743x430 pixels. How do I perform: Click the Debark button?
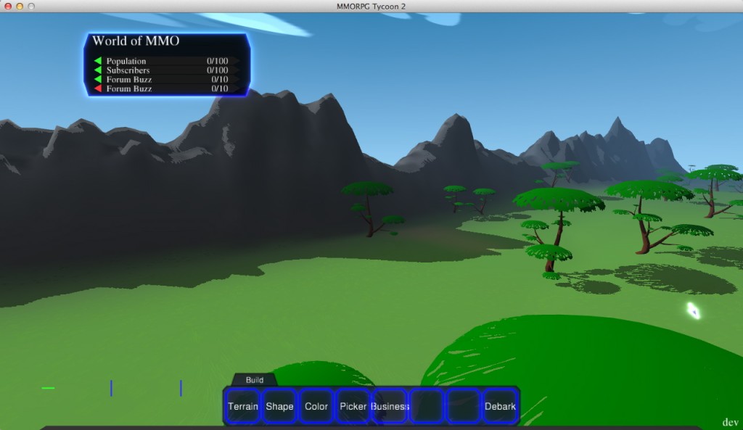click(x=500, y=406)
